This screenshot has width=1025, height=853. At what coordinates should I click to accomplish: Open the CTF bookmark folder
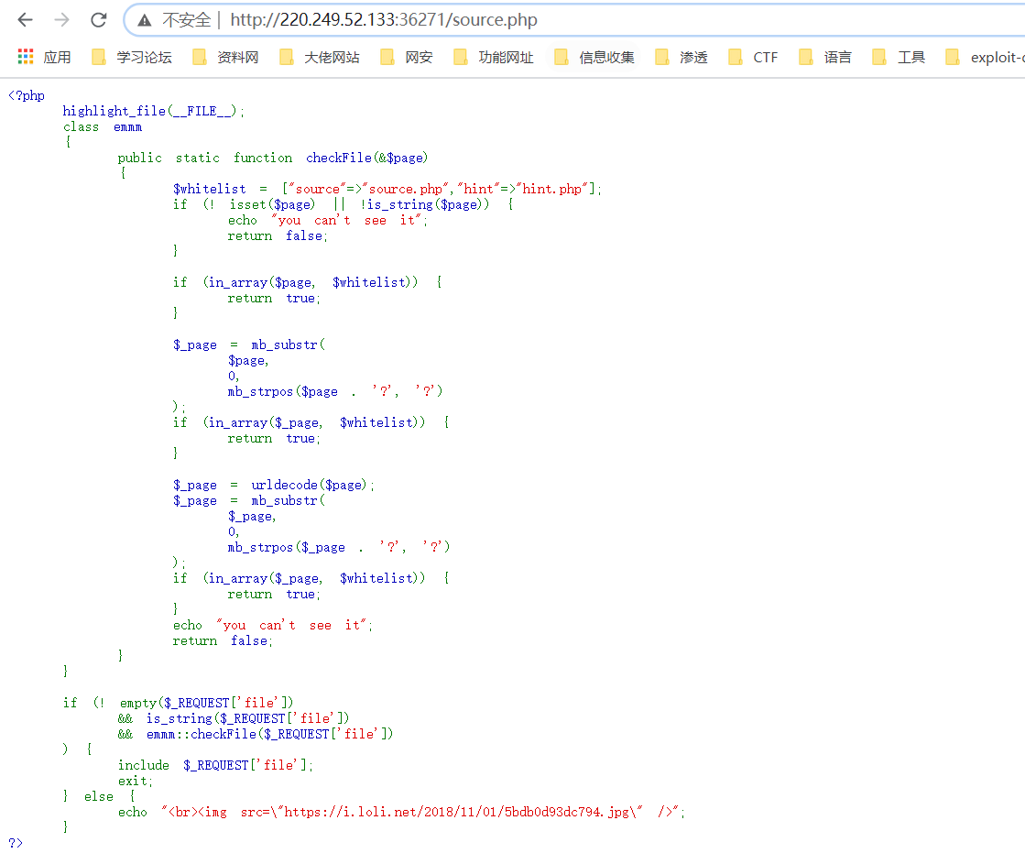coord(752,58)
